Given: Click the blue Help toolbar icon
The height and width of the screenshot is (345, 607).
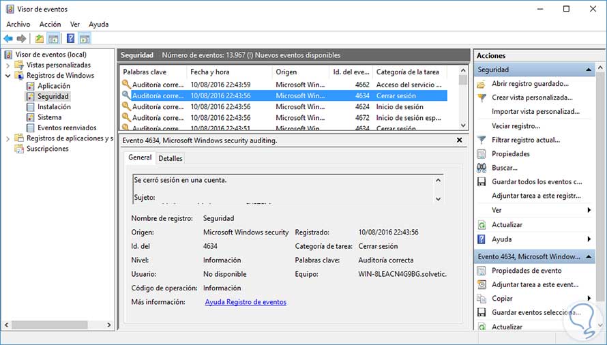Looking at the screenshot, I should coord(70,38).
